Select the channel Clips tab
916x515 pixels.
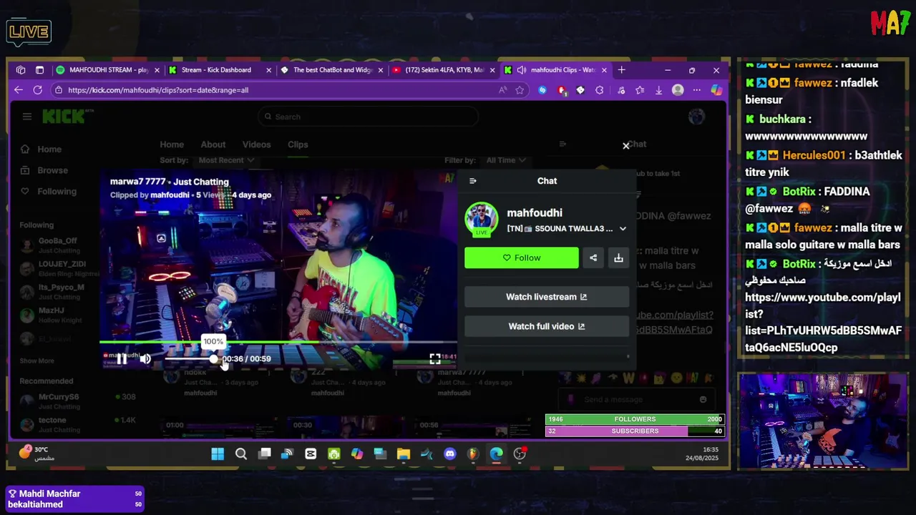(x=298, y=144)
